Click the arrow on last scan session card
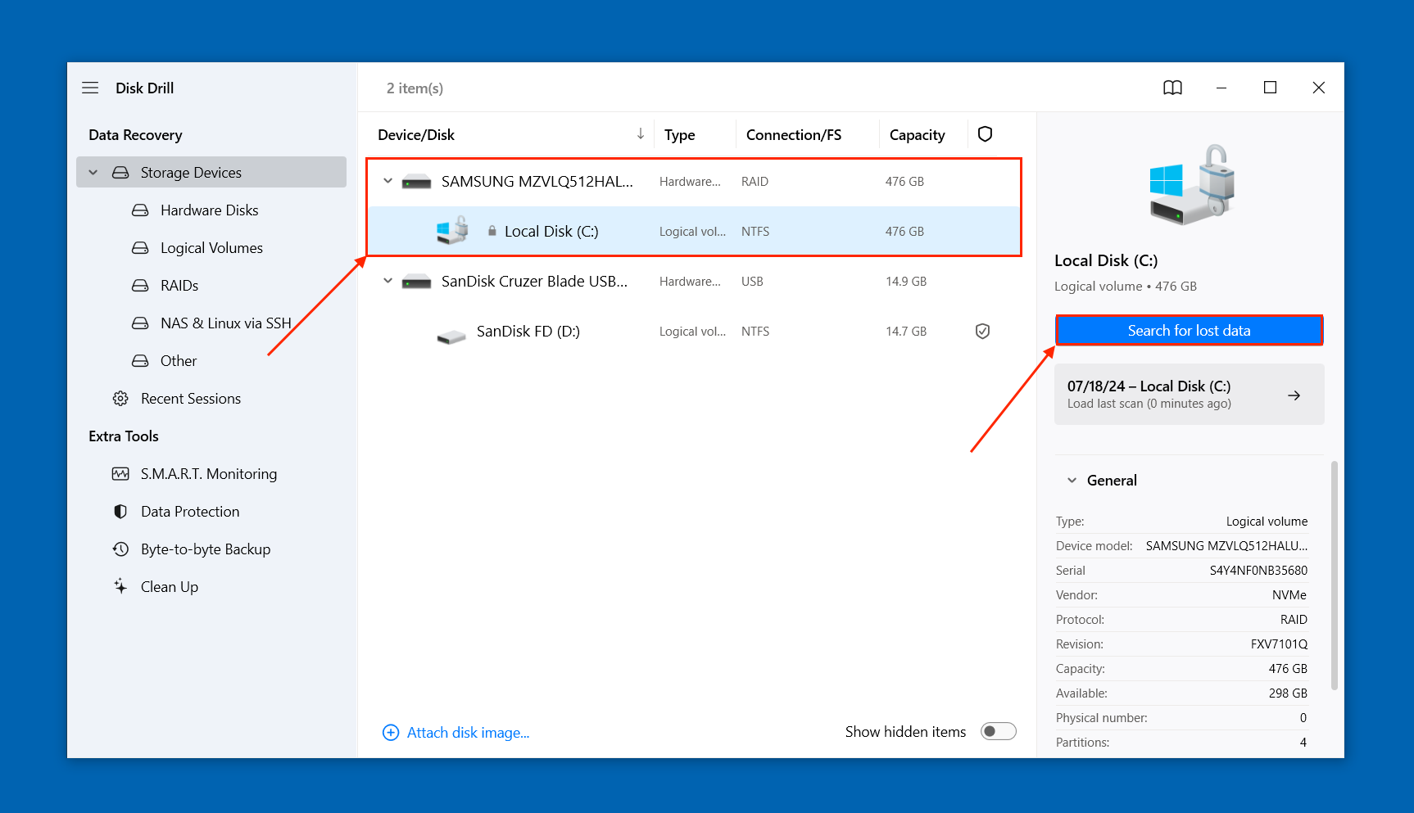The height and width of the screenshot is (813, 1414). pyautogui.click(x=1294, y=395)
